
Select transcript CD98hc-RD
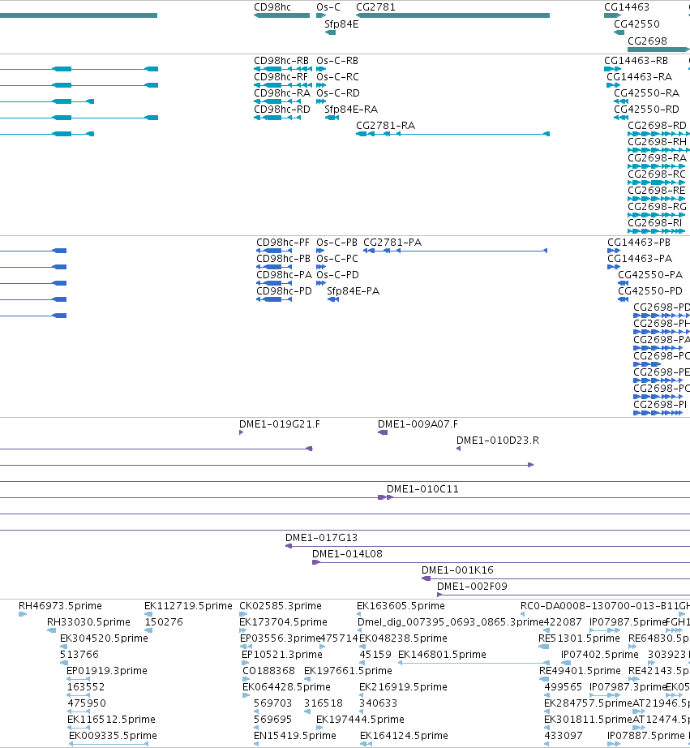pyautogui.click(x=277, y=118)
